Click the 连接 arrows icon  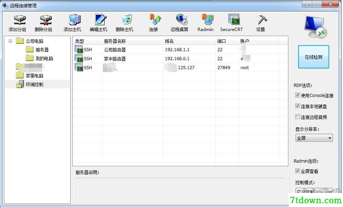(155, 19)
